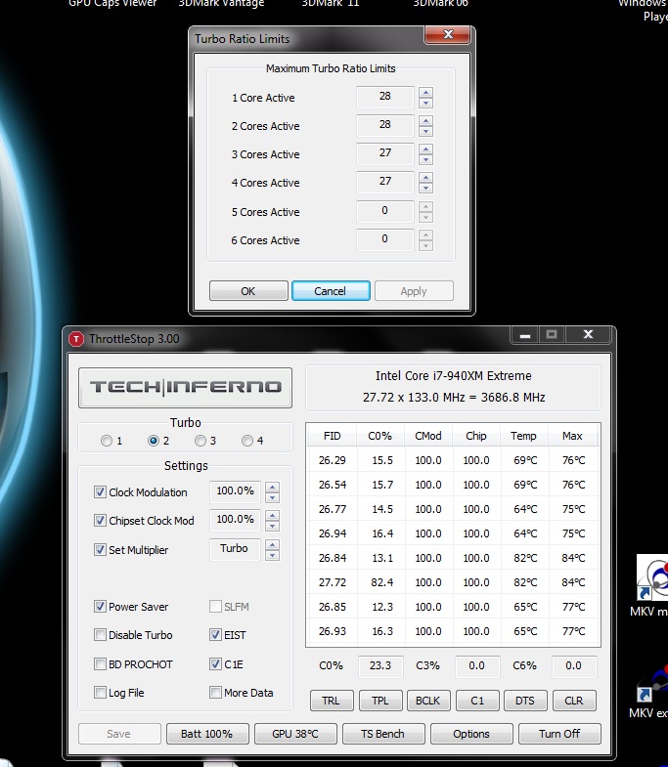
Task: Open the TPL turbo power limits button
Action: pyautogui.click(x=380, y=701)
